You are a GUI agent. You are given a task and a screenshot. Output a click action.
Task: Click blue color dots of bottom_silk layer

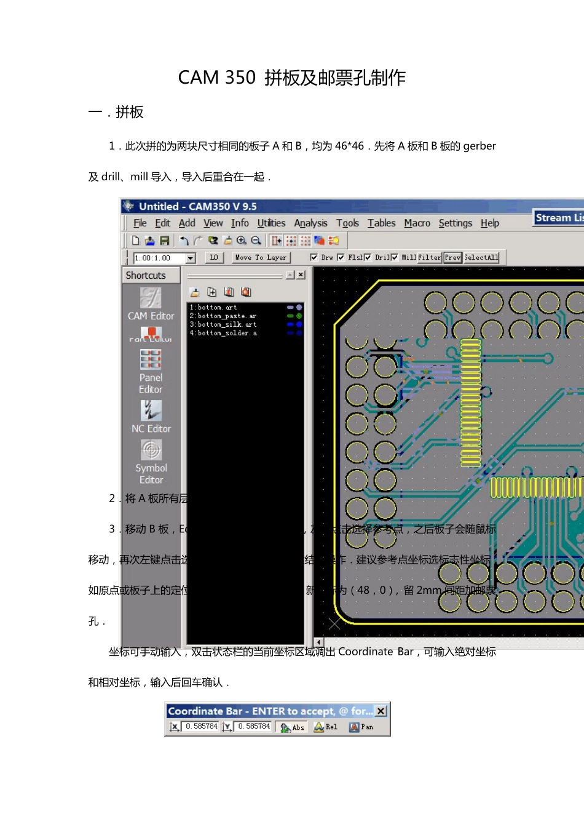tap(294, 324)
